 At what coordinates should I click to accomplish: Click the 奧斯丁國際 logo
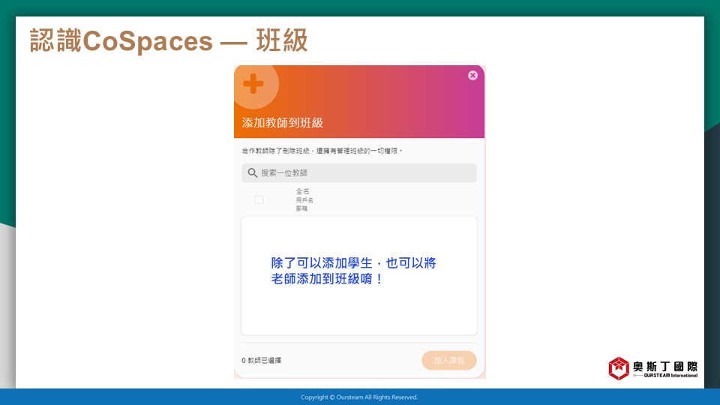[653, 368]
